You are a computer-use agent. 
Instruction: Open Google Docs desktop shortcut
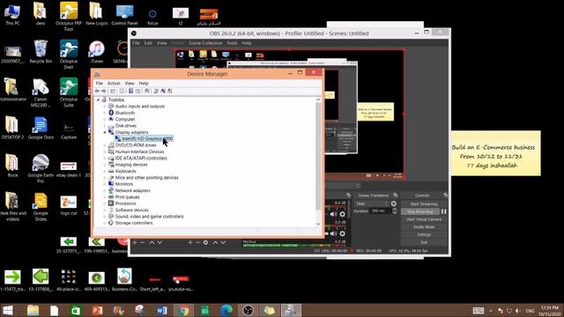point(41,128)
